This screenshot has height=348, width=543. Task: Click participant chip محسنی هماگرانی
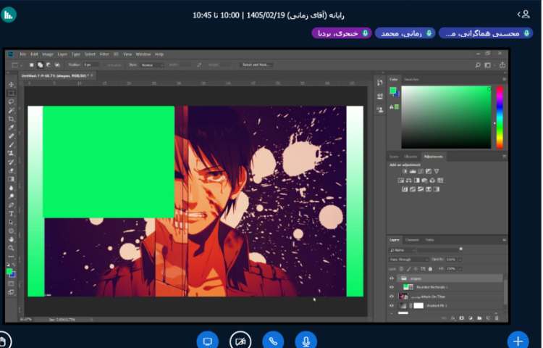(x=486, y=33)
